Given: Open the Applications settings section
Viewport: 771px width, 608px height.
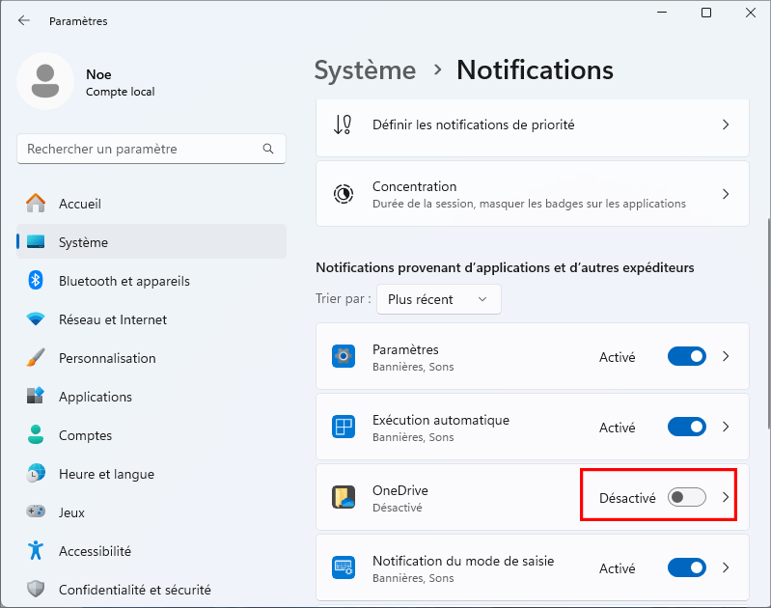Looking at the screenshot, I should point(151,396).
